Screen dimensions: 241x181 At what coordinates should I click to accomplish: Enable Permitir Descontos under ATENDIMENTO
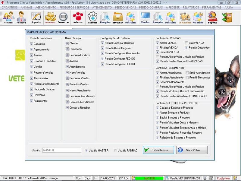(x=187, y=77)
